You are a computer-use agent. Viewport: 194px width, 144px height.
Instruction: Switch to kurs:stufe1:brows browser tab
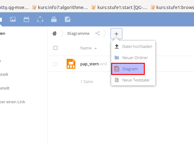tap(172, 7)
